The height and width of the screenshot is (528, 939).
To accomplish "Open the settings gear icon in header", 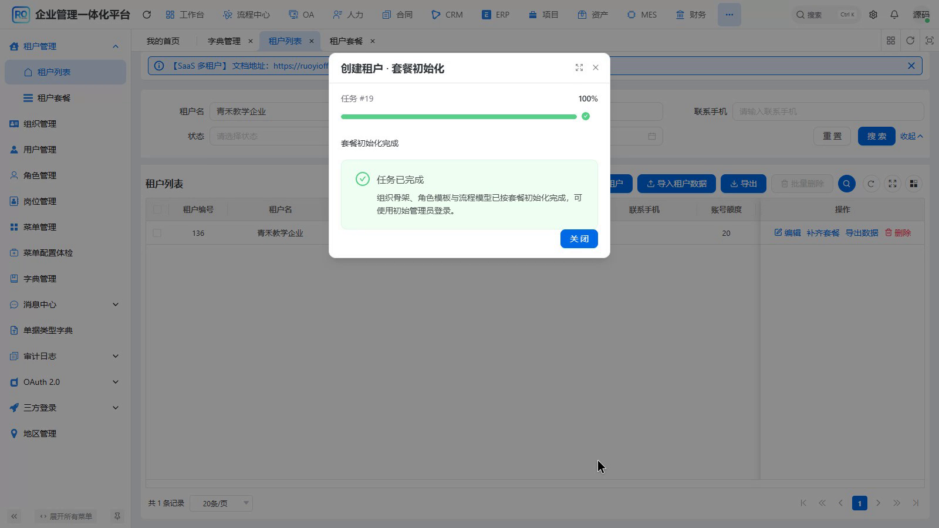I will pos(873,15).
